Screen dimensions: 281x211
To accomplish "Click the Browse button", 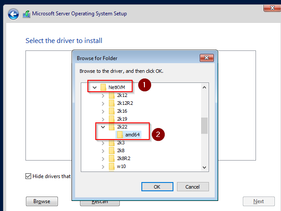I will pyautogui.click(x=42, y=201).
